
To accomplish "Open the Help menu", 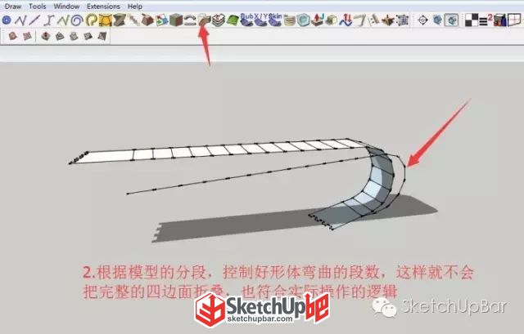I will pos(135,7).
